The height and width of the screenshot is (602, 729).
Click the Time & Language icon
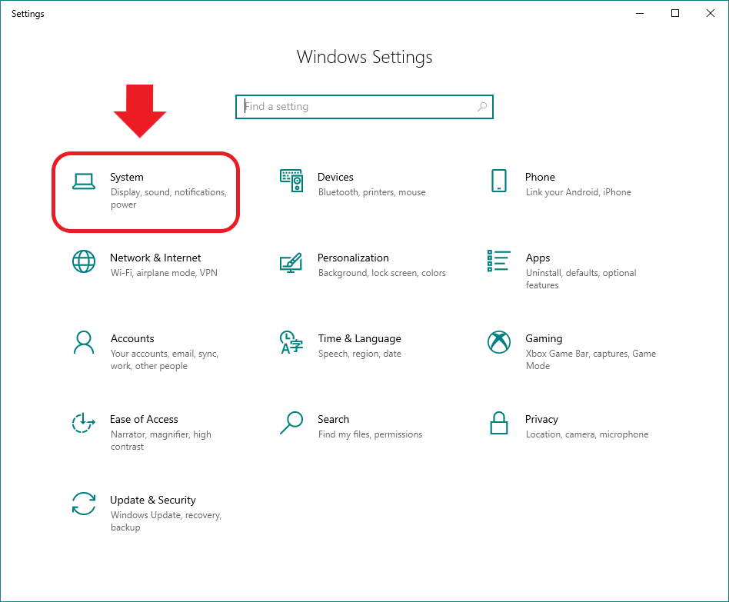click(x=291, y=342)
